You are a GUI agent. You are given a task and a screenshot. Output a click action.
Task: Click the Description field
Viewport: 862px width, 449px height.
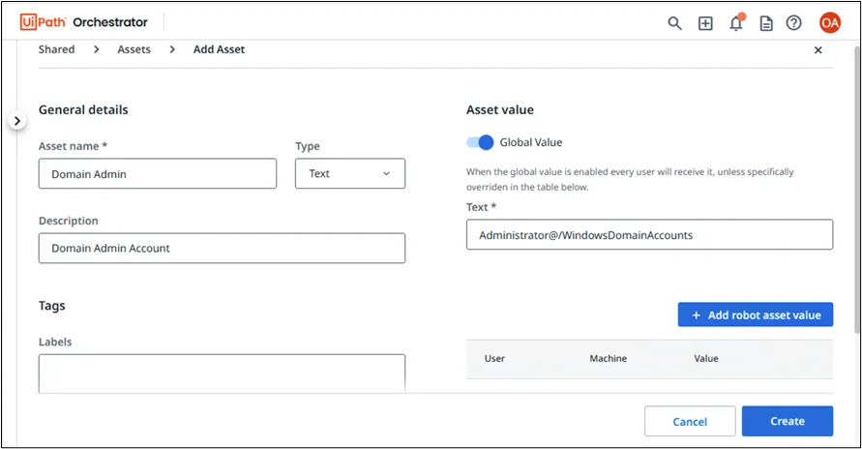tap(223, 248)
